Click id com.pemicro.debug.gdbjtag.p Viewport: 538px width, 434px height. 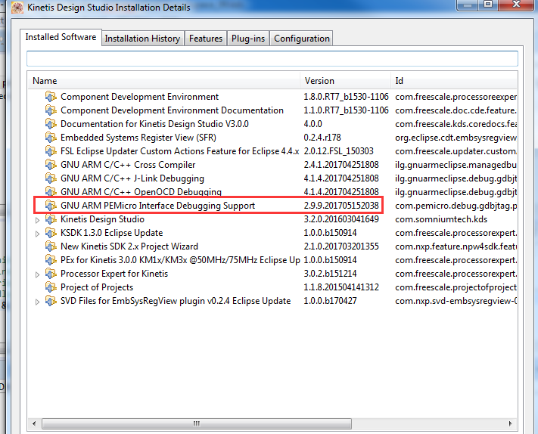pyautogui.click(x=456, y=206)
